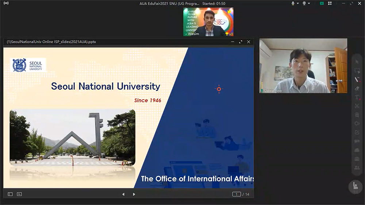Click the crown icon on Wasim's video

(x=229, y=11)
